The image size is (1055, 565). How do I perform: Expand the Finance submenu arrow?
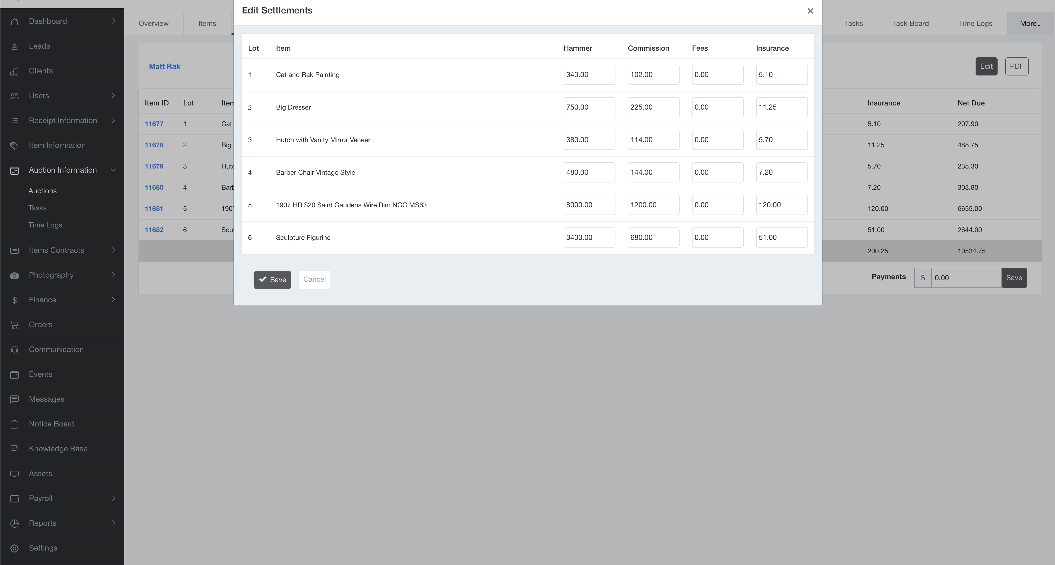[114, 300]
